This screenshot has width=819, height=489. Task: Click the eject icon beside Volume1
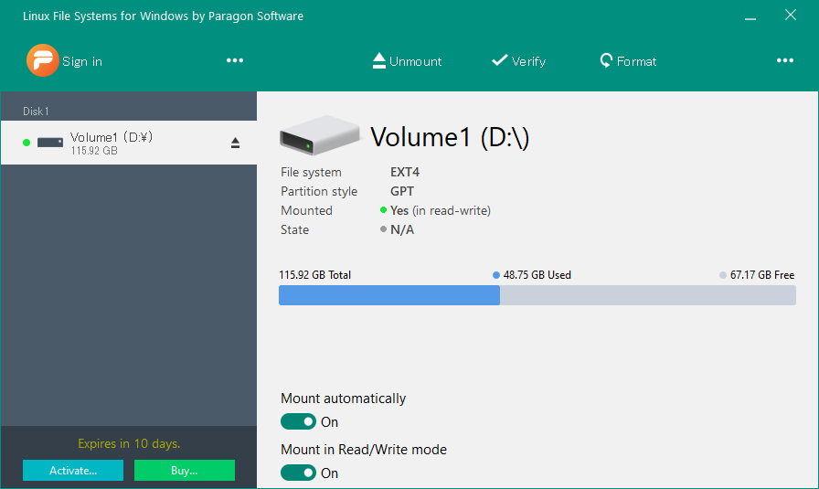point(235,143)
